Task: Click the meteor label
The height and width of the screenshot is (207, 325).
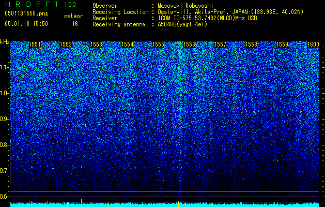Action: 73,16
